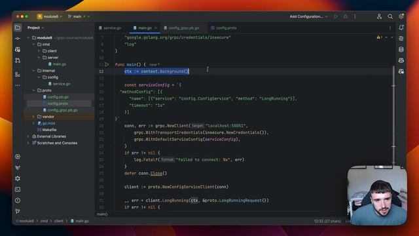
Task: Collapse the proto folder chevron
Action: 33,90
